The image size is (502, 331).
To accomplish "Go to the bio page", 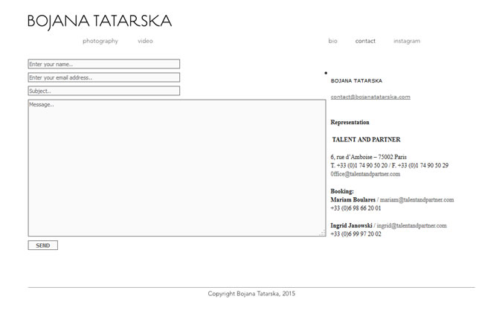I will point(332,41).
